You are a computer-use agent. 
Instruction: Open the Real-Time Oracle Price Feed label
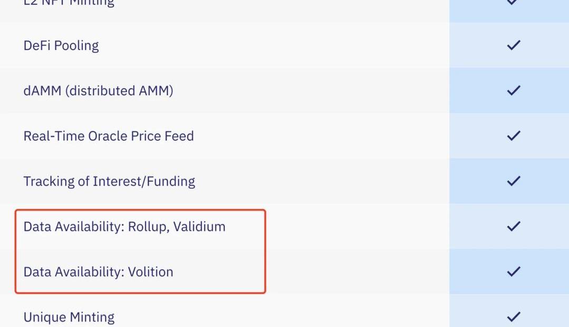[109, 136]
